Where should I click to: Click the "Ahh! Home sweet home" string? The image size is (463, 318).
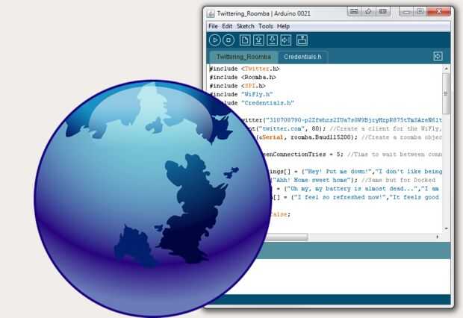coord(311,180)
